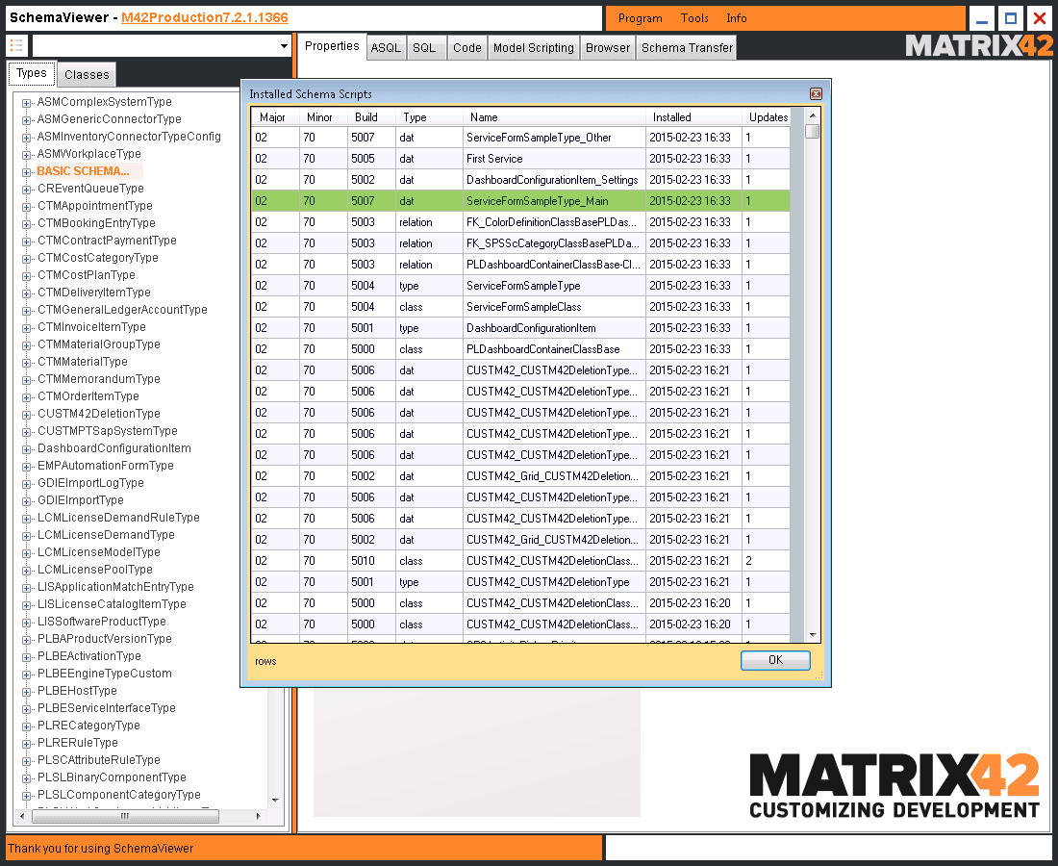Switch to the ASQL tab

click(386, 46)
